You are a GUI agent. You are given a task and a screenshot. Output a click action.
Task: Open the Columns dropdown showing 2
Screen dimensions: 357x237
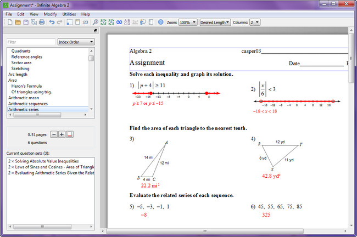point(255,22)
